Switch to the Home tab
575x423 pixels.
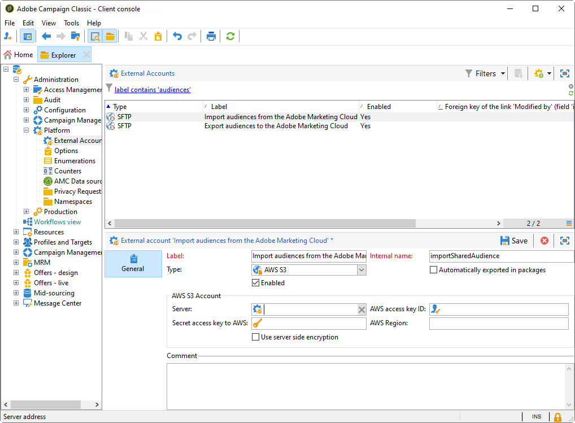[18, 55]
